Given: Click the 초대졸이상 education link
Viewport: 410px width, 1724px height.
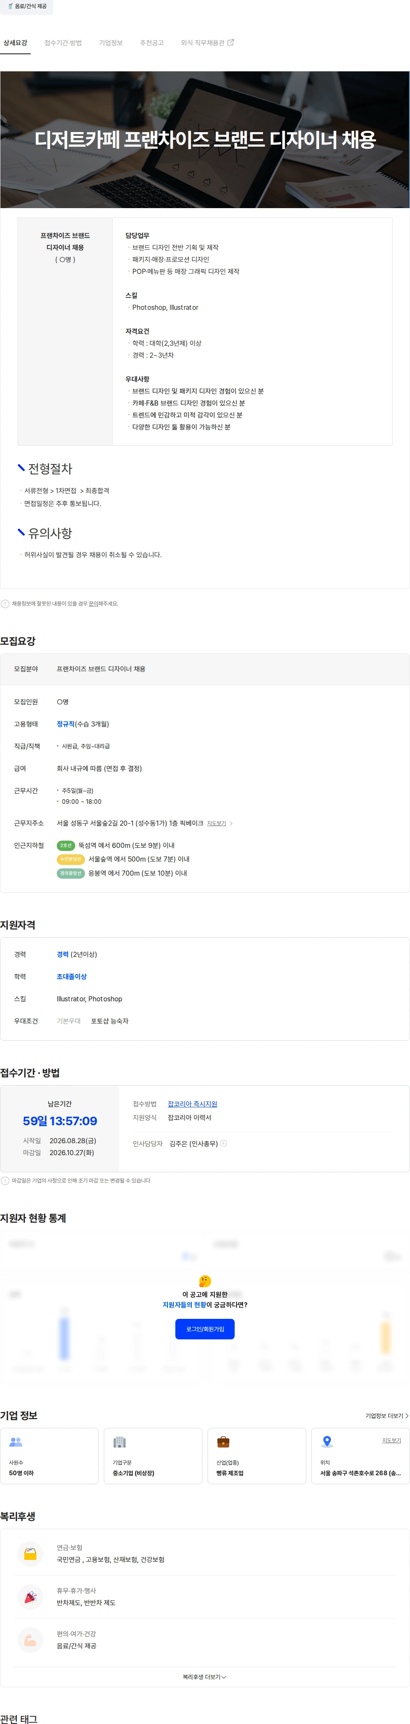Looking at the screenshot, I should tap(72, 977).
